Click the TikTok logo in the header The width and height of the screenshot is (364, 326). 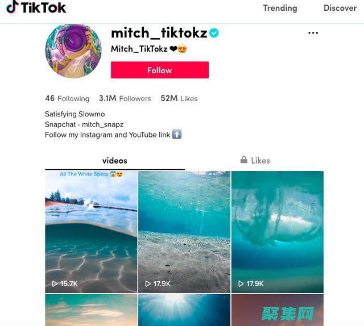pos(36,7)
